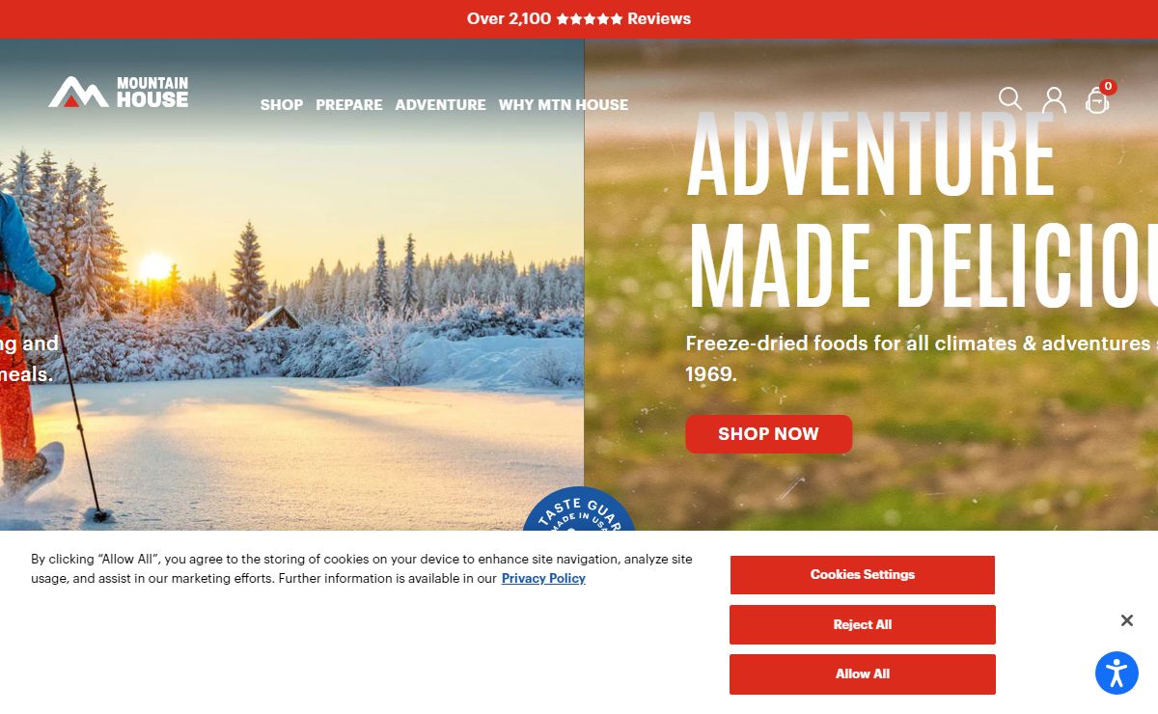Open the accessibility widget icon
Screen dimensions: 1158x714
[x=1117, y=673]
